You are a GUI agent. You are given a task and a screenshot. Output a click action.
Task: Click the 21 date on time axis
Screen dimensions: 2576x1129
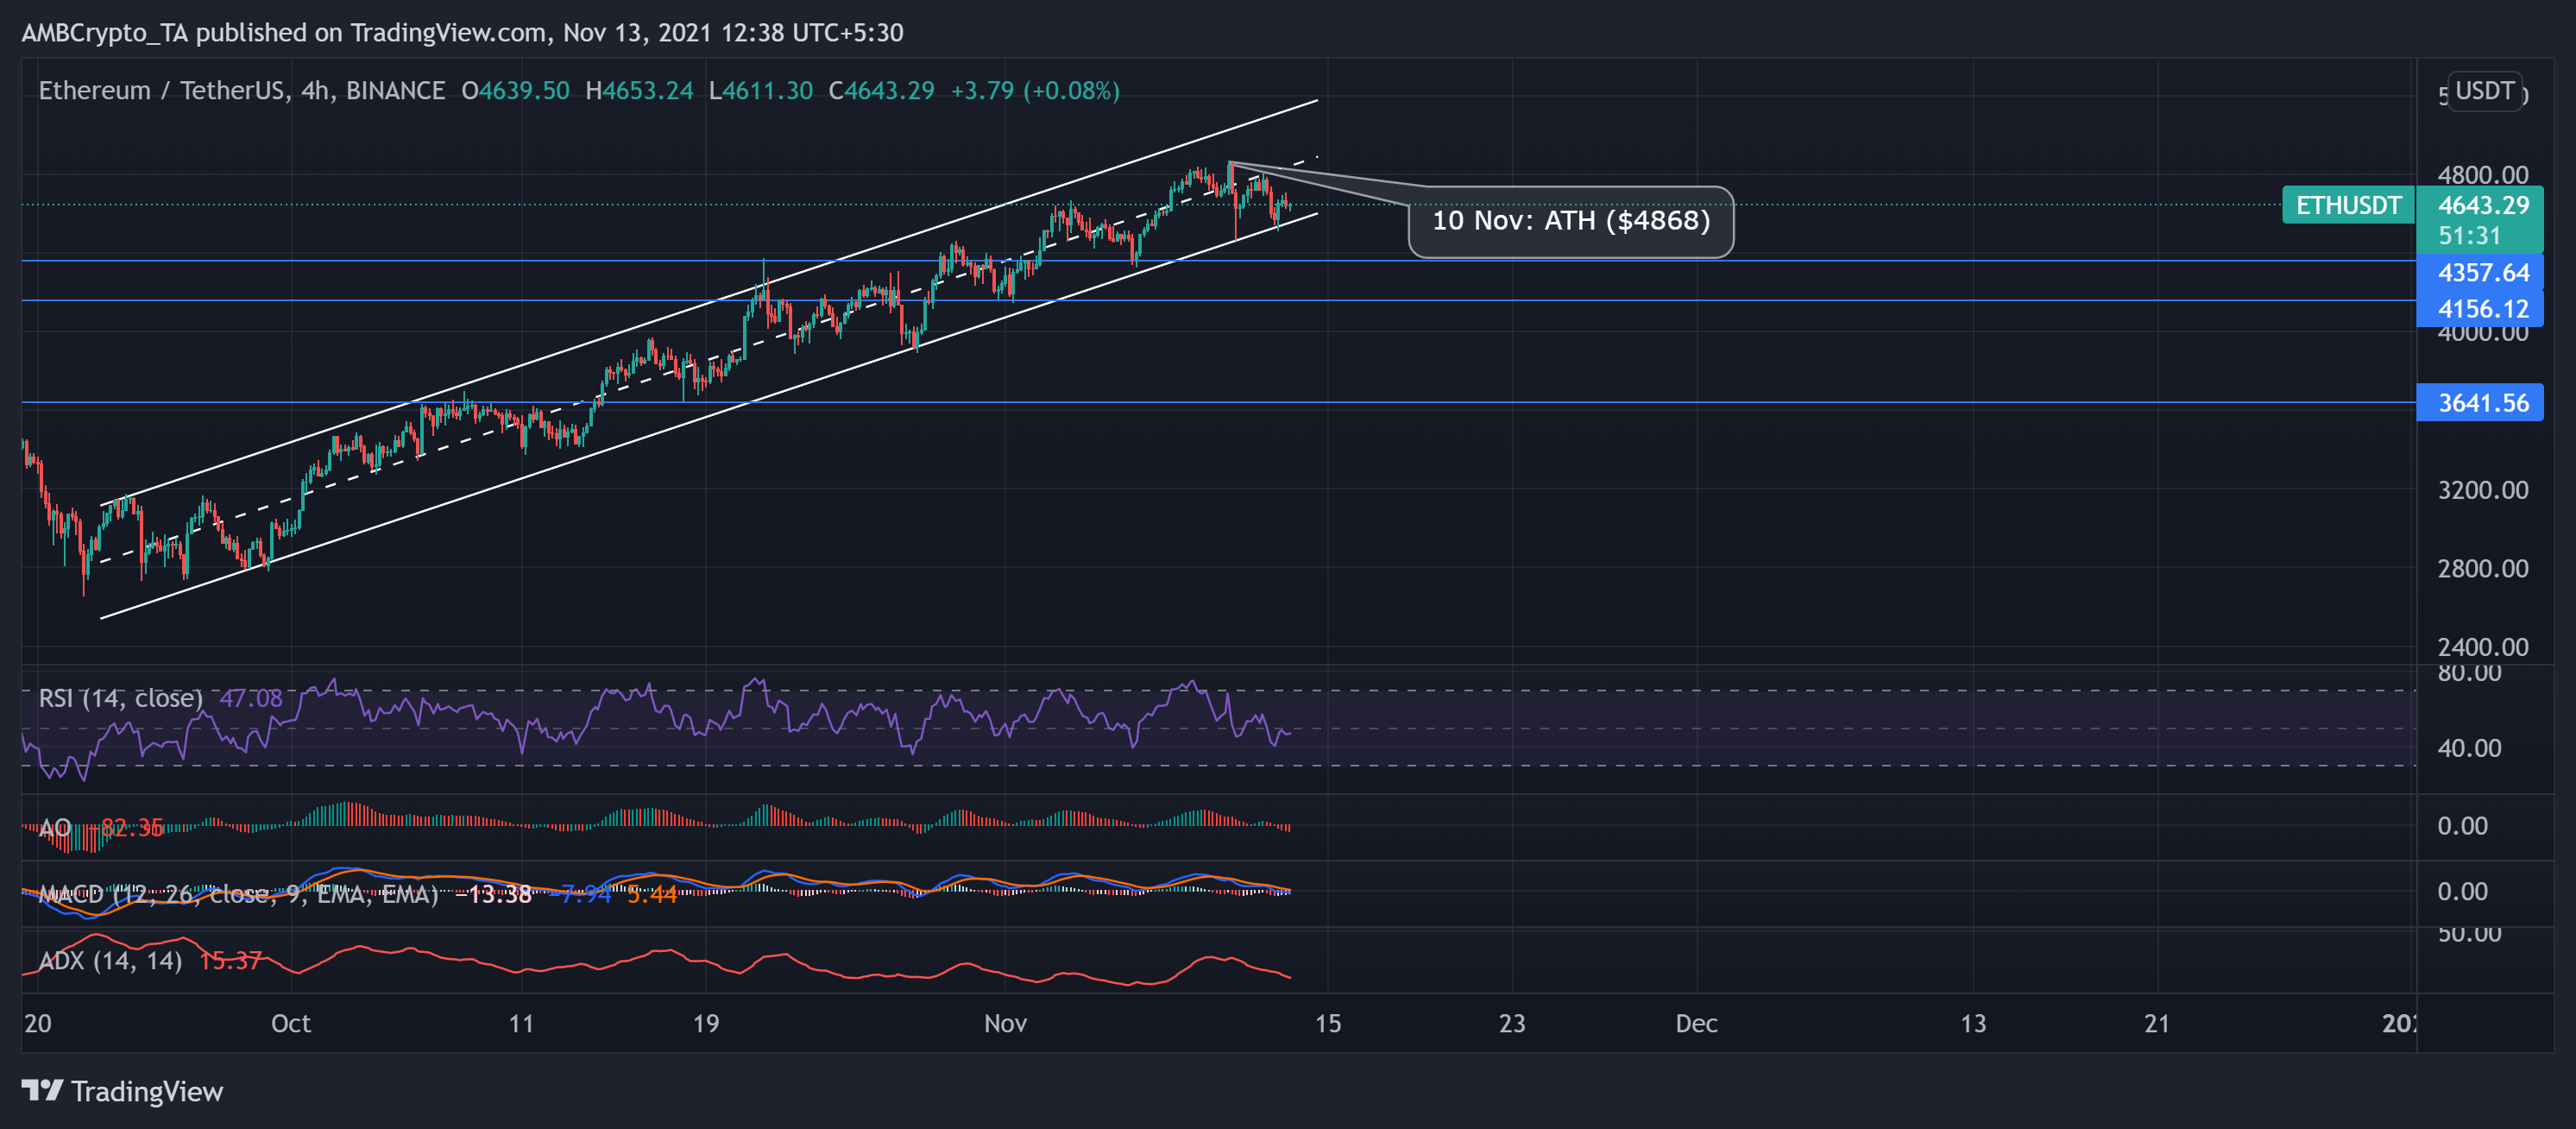2157,1023
